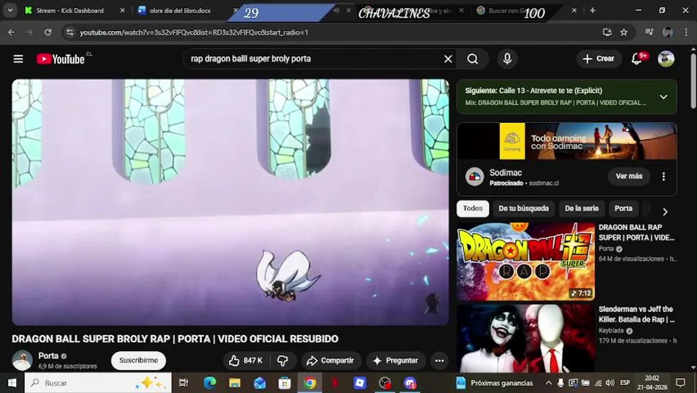
Task: Dislike the Broly rap video
Action: click(283, 360)
